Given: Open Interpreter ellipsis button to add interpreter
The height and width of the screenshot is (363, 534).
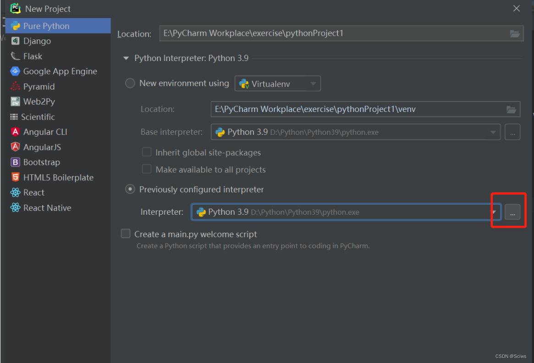Looking at the screenshot, I should coord(512,212).
